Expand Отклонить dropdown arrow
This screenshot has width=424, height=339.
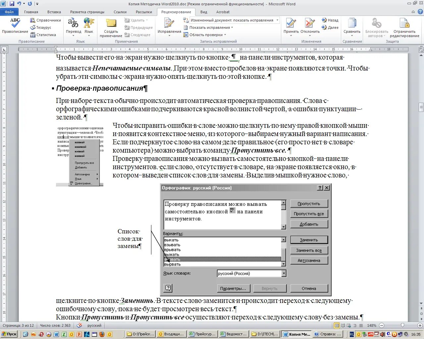pos(310,35)
